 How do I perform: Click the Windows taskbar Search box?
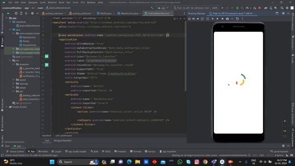(78, 162)
